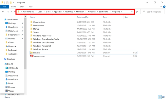Select the Windows PowerShell folder

42,46
